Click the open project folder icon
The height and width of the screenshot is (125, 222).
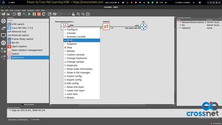[8, 14]
